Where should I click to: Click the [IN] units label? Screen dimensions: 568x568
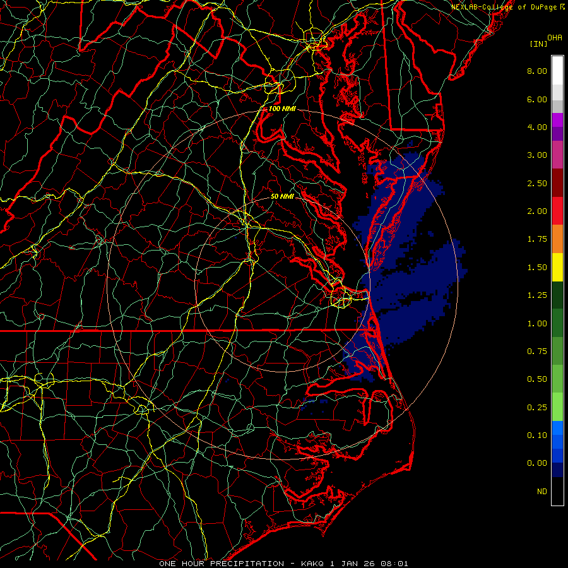point(538,44)
